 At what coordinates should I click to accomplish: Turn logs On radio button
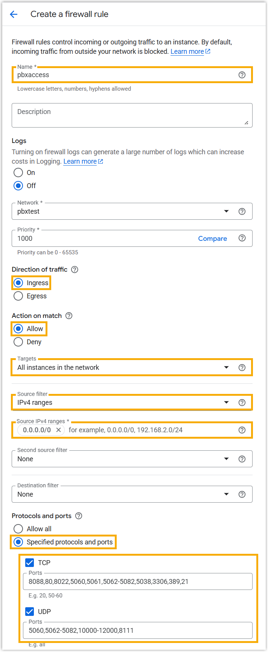tap(18, 173)
